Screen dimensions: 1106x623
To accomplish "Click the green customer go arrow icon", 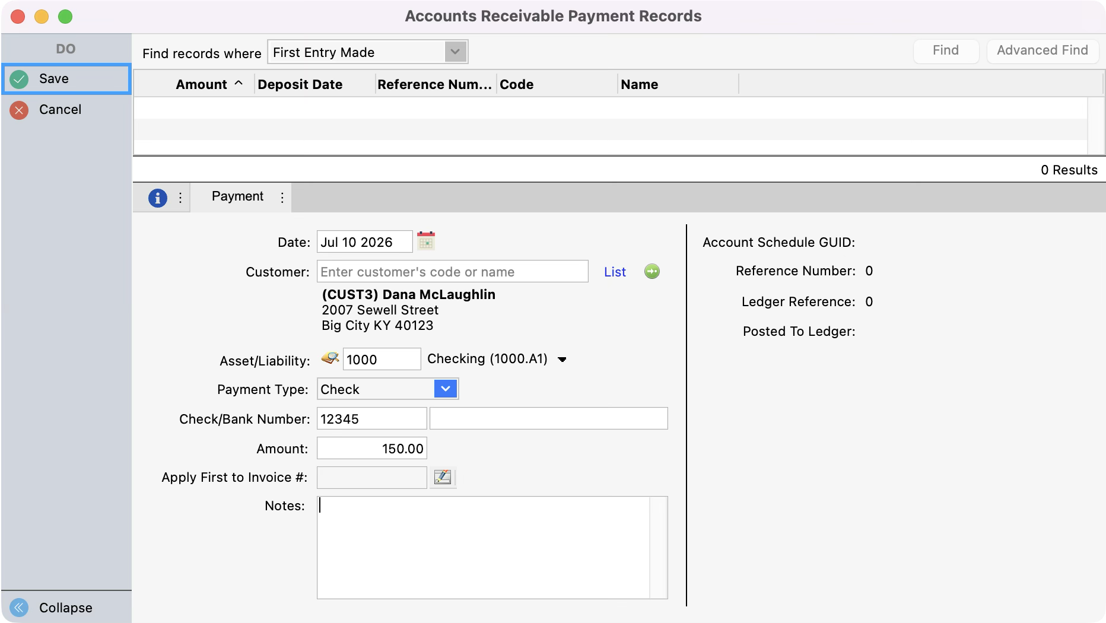I will (x=652, y=272).
